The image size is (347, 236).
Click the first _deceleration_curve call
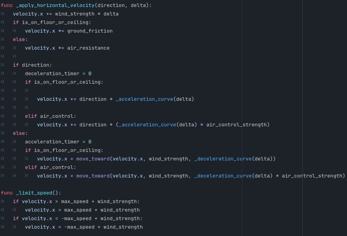(223, 159)
